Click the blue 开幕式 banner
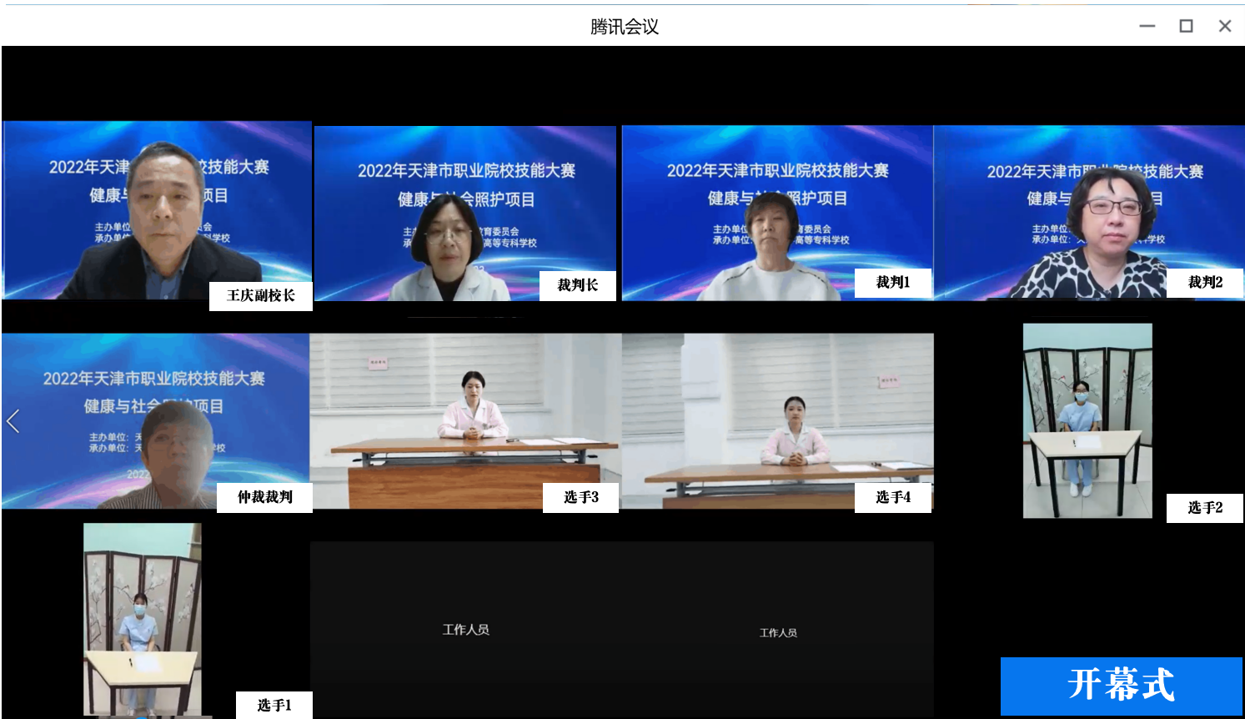1245x719 pixels. 1121,686
